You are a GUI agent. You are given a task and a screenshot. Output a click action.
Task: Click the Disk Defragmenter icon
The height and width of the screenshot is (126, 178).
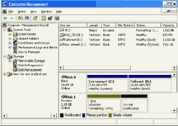[x=15, y=65]
